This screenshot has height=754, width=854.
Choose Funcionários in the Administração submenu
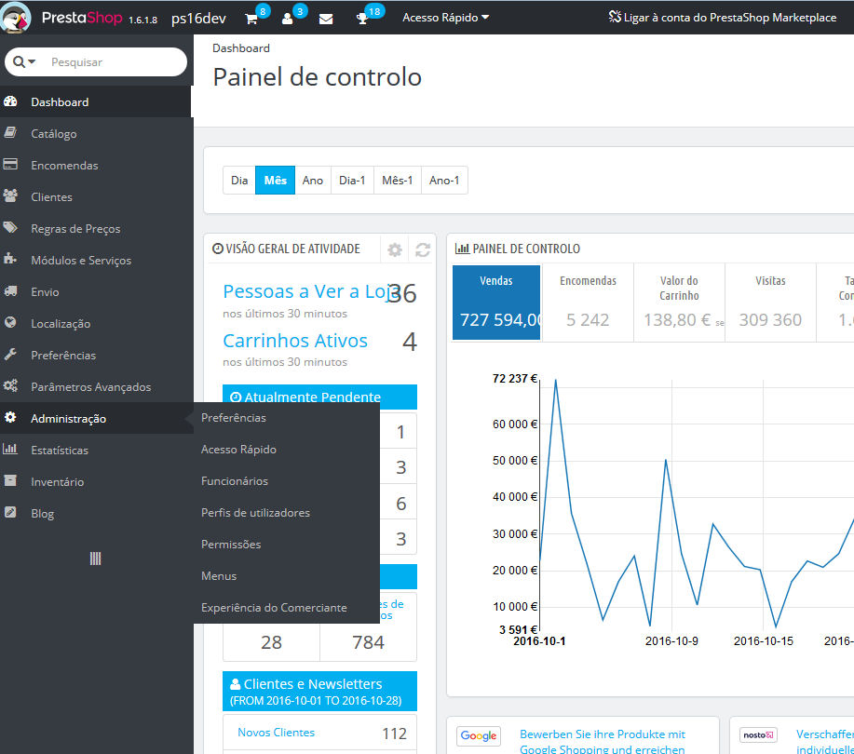click(234, 481)
